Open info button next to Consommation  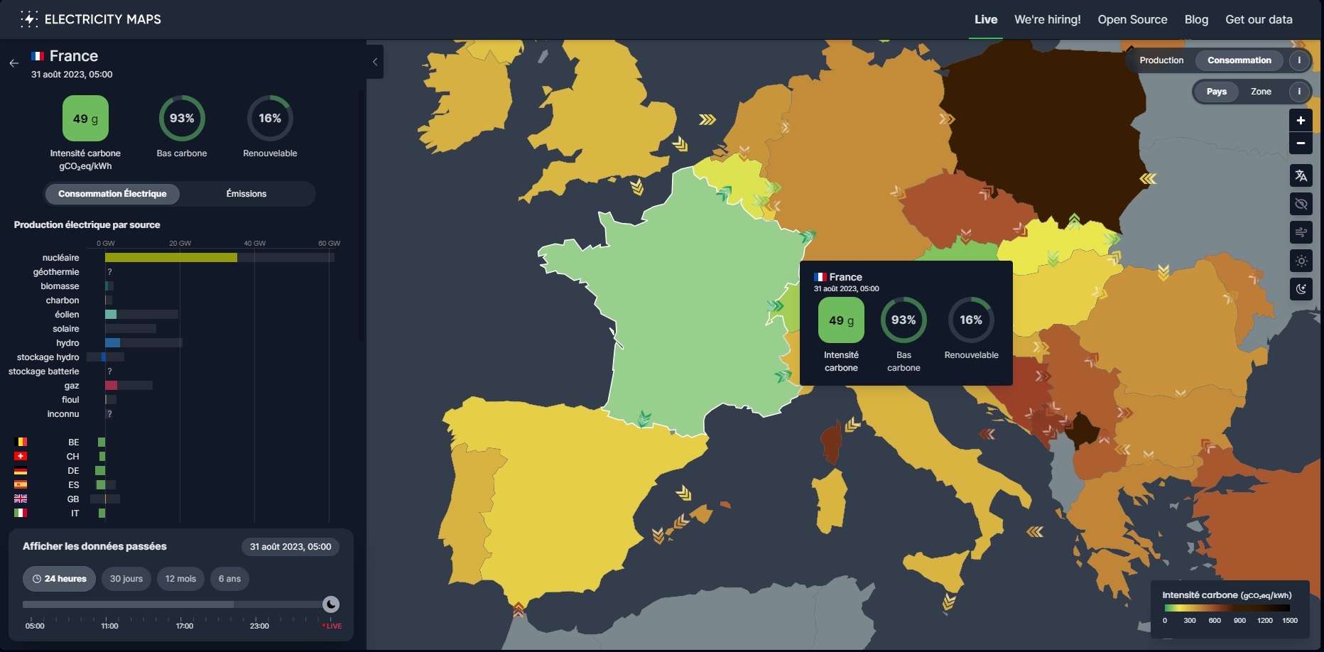click(1299, 60)
